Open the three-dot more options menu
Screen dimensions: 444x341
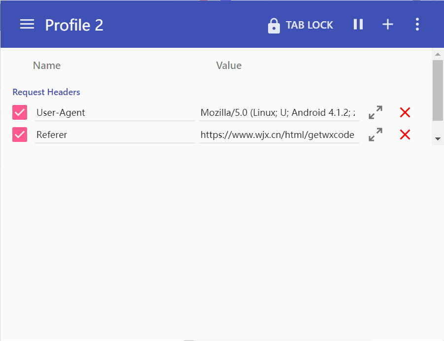coord(417,24)
